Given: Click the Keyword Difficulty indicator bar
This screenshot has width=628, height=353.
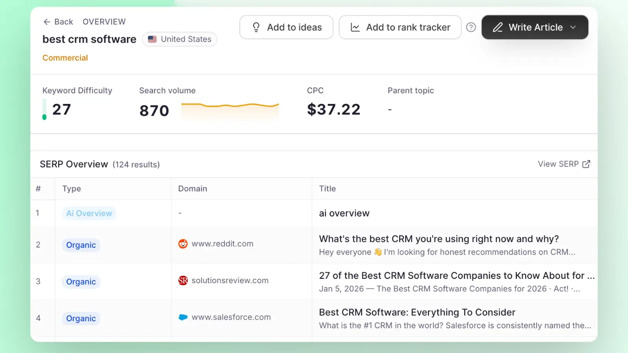Looking at the screenshot, I should pyautogui.click(x=44, y=109).
